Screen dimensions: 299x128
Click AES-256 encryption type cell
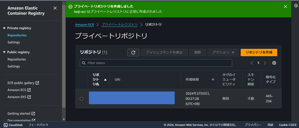[269, 99]
